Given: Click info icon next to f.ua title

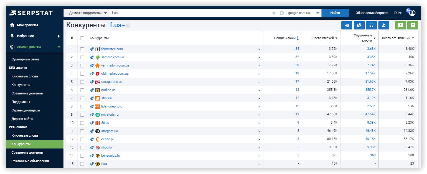Looking at the screenshot, I should pyautogui.click(x=128, y=26).
